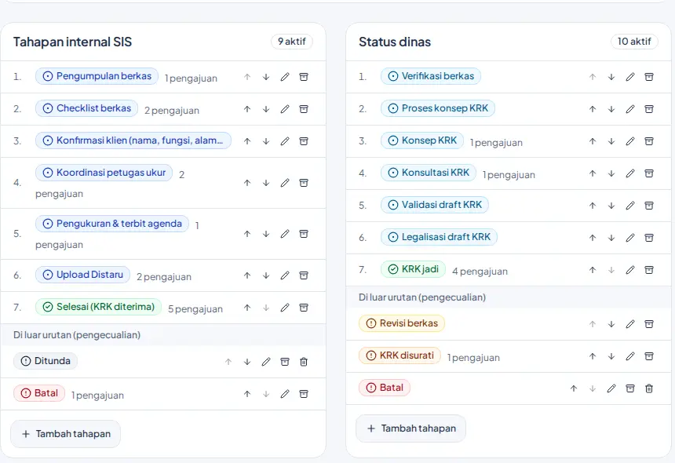
Task: Click "5 pengajuan" beside Selesai (KRK diterima)
Action: [195, 309]
